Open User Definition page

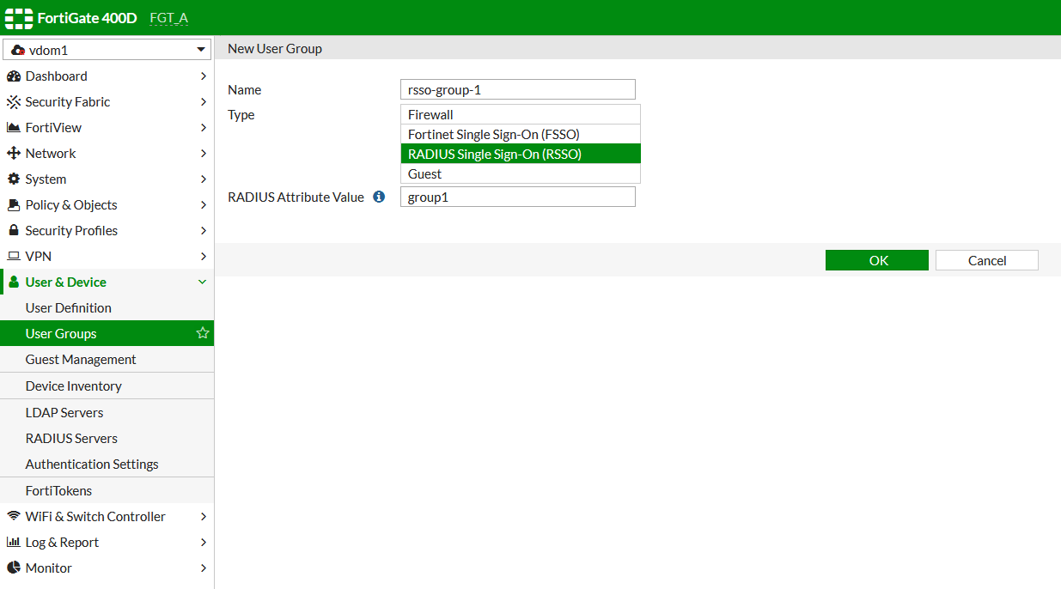107,307
